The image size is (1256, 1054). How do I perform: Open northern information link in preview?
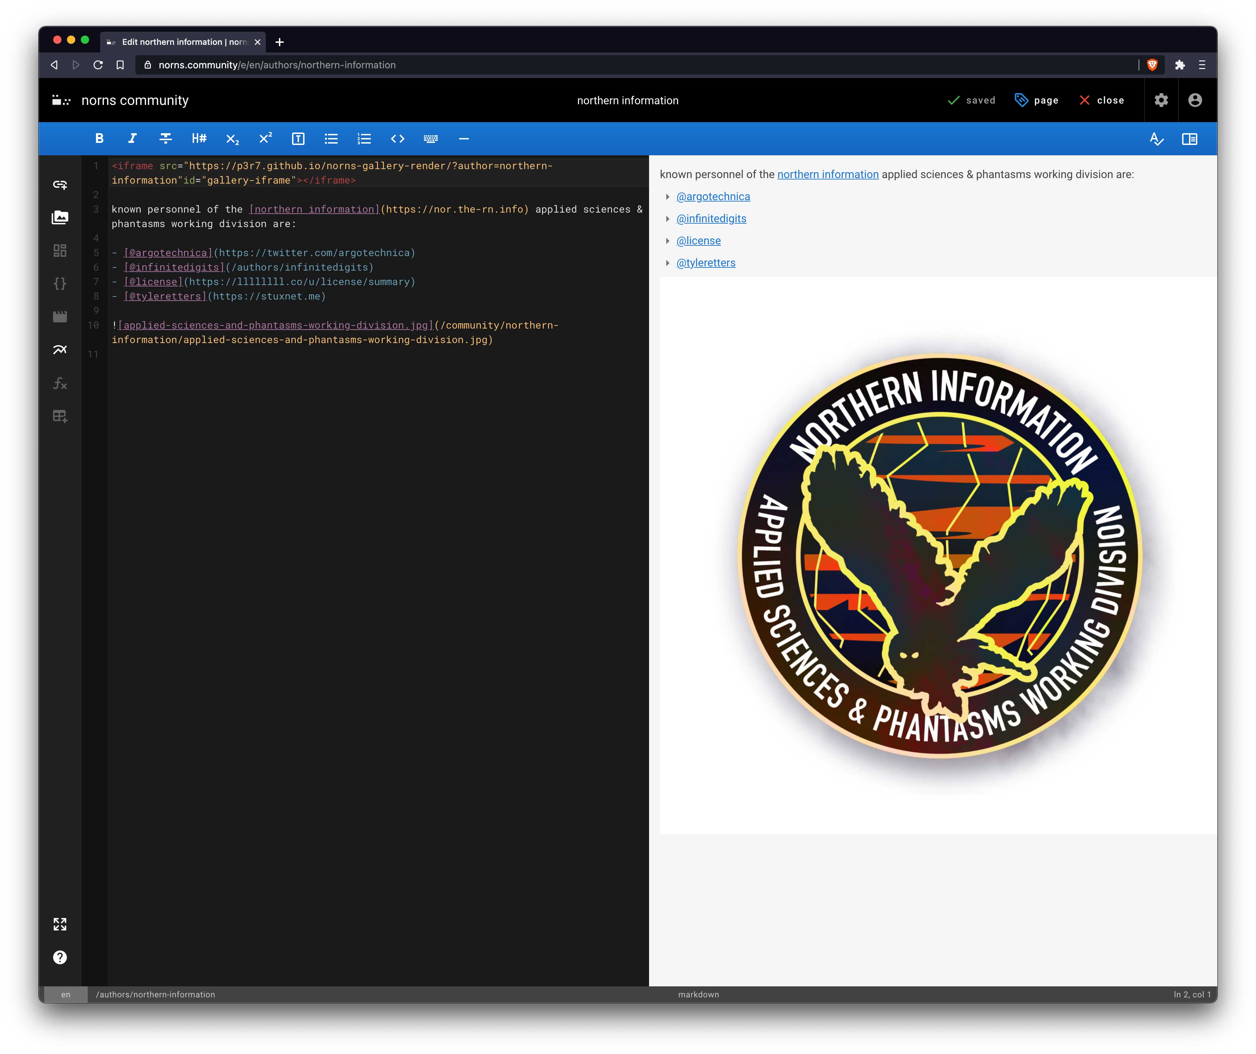click(x=828, y=175)
